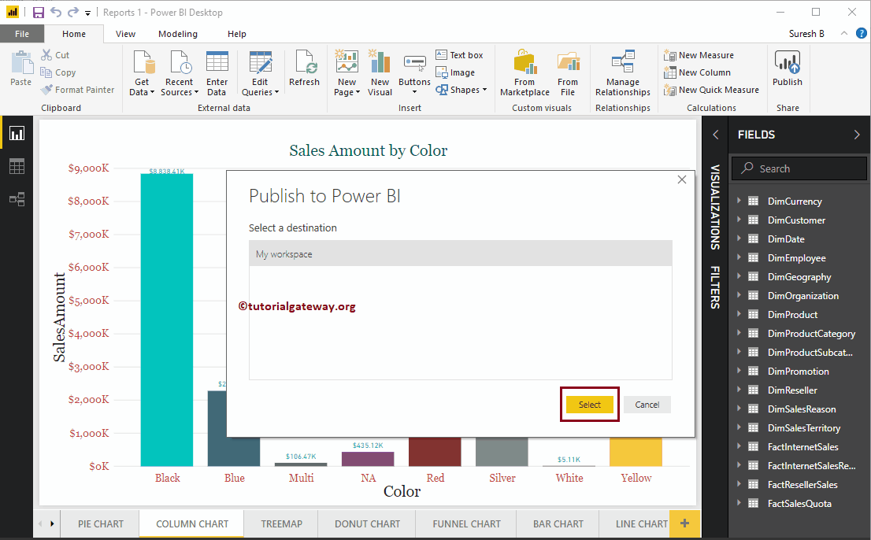Click the Select button
871x540 pixels.
589,405
